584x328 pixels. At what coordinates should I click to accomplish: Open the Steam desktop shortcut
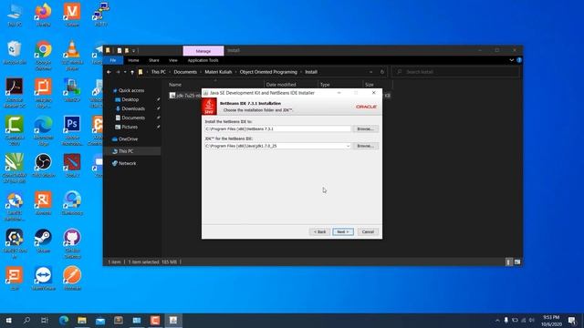[43, 241]
